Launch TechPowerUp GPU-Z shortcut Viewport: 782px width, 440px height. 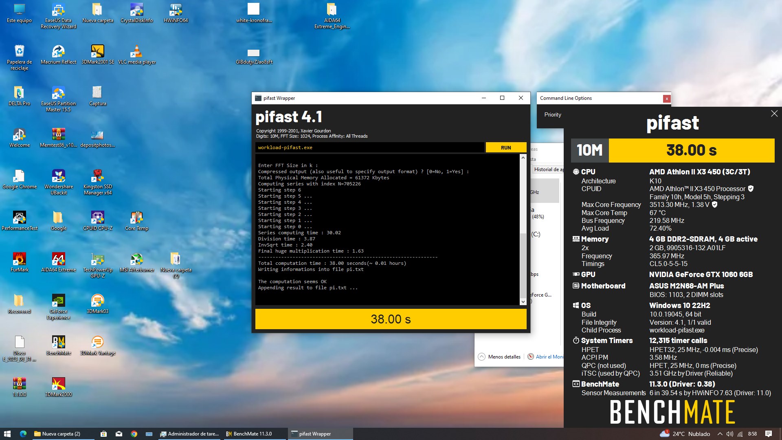click(97, 265)
